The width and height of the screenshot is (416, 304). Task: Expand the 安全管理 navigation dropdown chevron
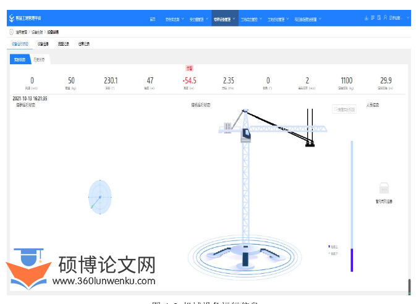[x=207, y=19]
